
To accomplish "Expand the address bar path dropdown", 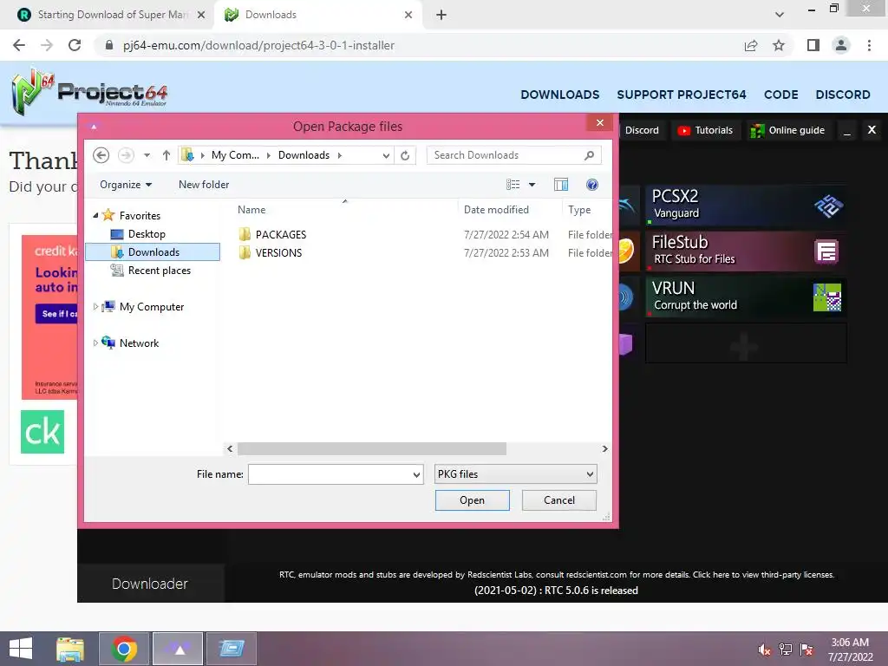I will click(386, 155).
